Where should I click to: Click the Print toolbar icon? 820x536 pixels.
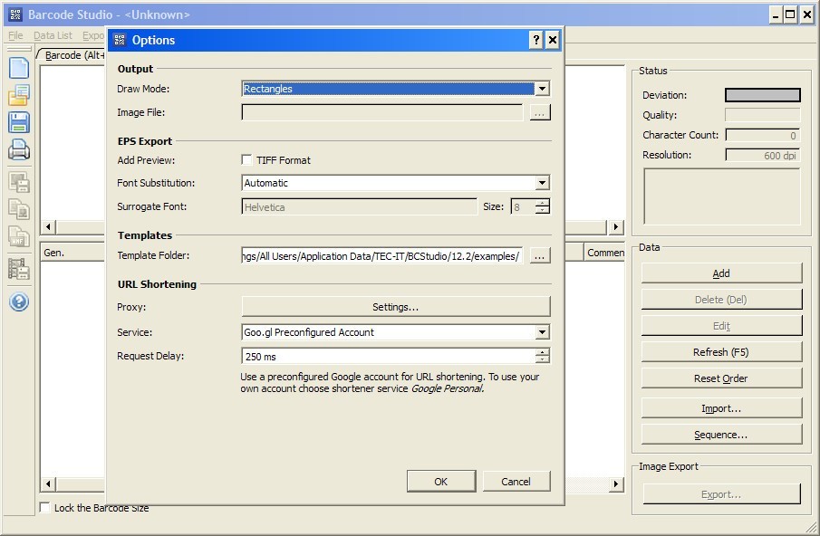pos(17,151)
